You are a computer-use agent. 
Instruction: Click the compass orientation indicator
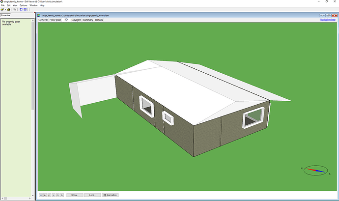(315, 171)
